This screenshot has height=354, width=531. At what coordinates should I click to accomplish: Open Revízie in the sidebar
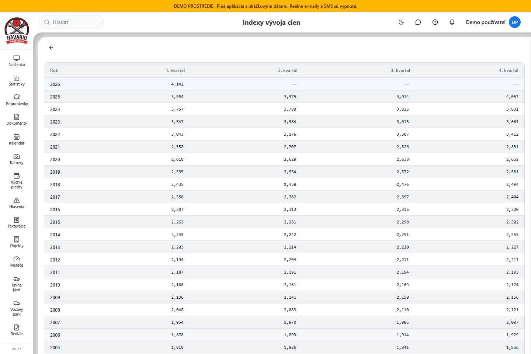pyautogui.click(x=17, y=330)
